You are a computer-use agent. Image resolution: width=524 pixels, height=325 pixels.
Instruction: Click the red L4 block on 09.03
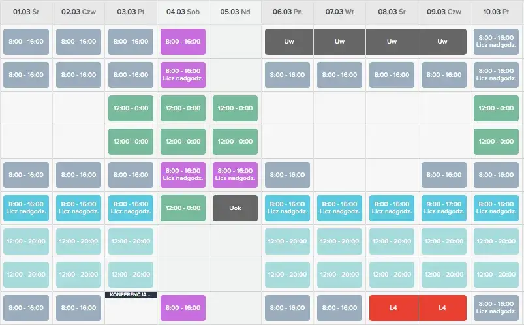click(442, 307)
